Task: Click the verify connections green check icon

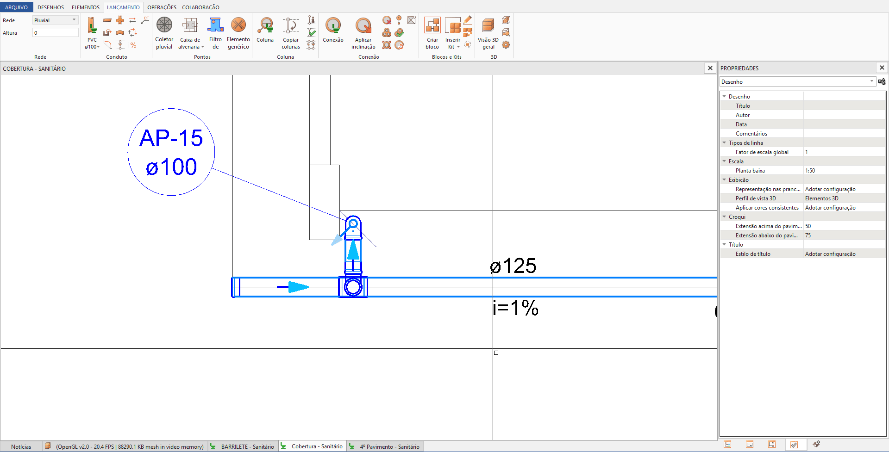Action: (x=399, y=32)
